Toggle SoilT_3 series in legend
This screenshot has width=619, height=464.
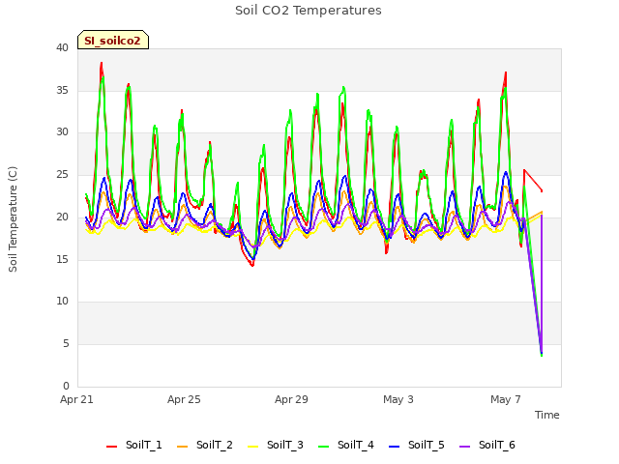[x=276, y=445]
